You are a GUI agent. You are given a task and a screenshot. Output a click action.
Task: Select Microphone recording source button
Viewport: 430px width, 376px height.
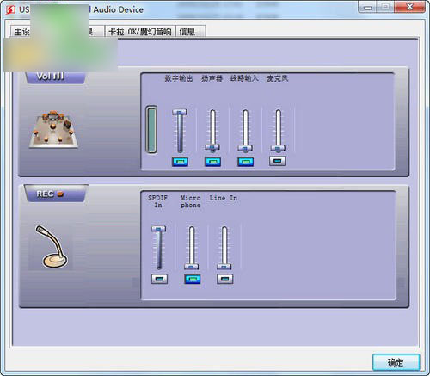pos(193,280)
